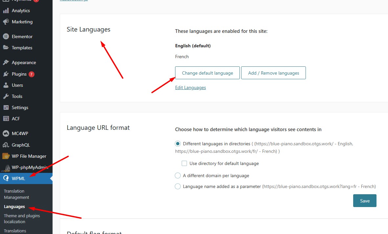Click the Analytics bar chart icon
Image resolution: width=388 pixels, height=234 pixels.
6,11
